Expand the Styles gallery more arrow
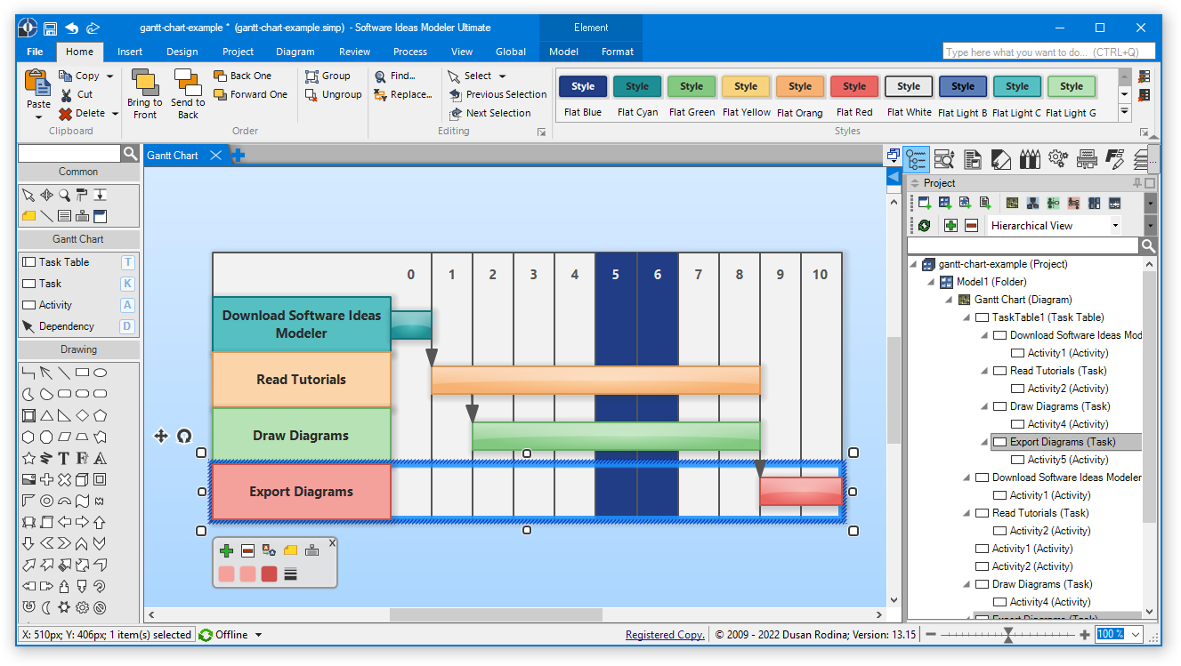This screenshot has width=1181, height=666. pyautogui.click(x=1124, y=111)
